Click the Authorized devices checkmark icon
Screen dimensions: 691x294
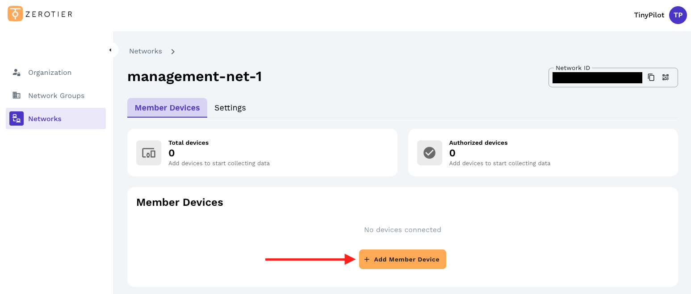429,152
